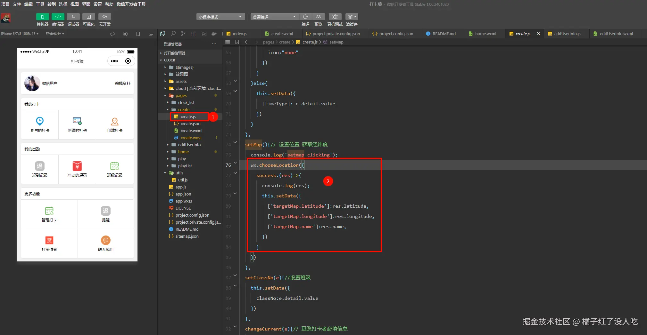
Task: Click 编辑资料 link in simulator
Action: coord(122,84)
